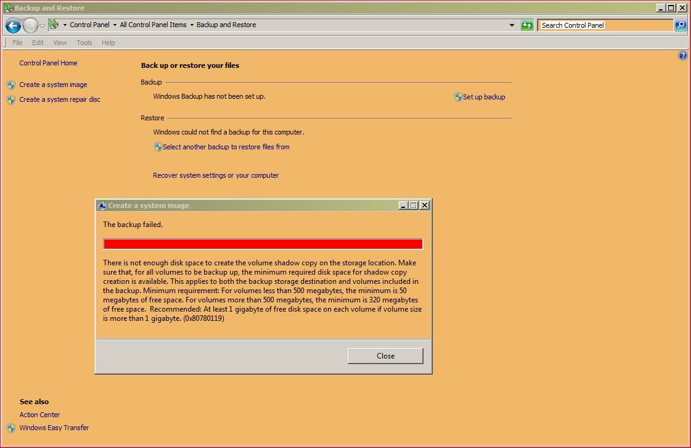The height and width of the screenshot is (448, 691).
Task: Close the Backup and Restore window
Action: [x=682, y=8]
